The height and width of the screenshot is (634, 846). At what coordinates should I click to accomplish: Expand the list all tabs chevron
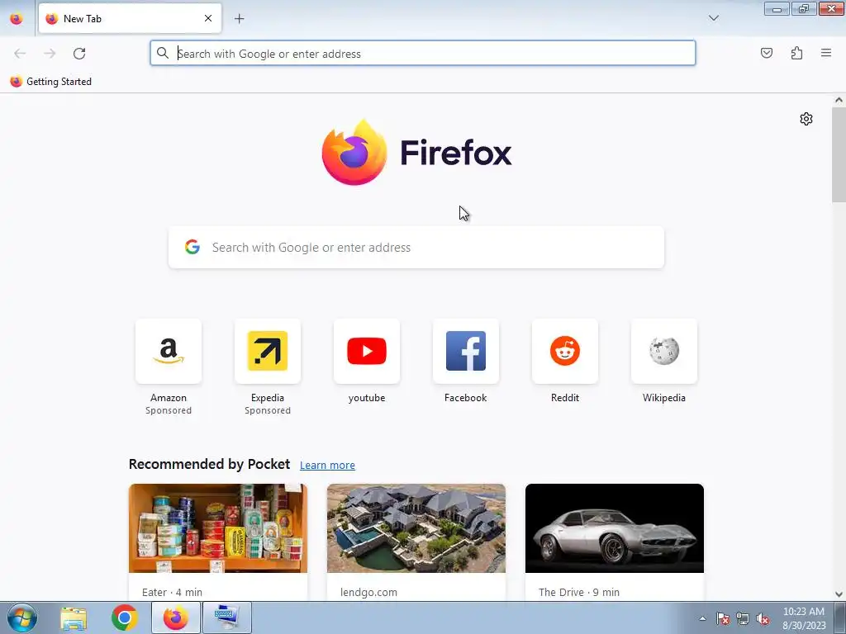pos(713,18)
